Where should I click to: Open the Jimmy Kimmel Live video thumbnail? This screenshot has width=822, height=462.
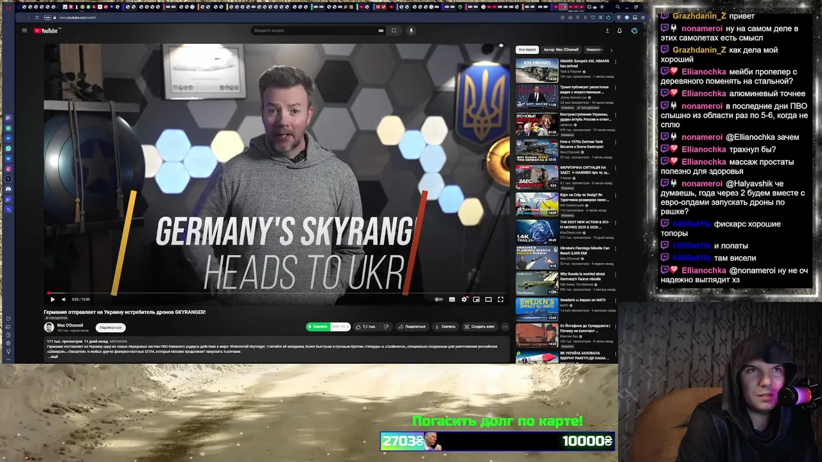tap(537, 98)
